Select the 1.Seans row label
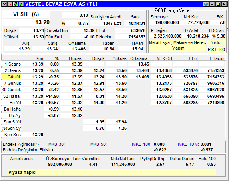The image size is (229, 181). point(13,64)
